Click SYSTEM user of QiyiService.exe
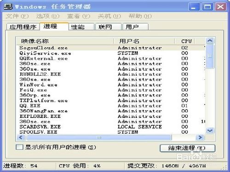This screenshot has width=230, height=172. 128,53
